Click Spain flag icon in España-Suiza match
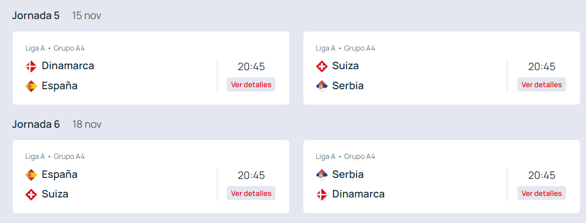586x223 pixels. [x=31, y=175]
